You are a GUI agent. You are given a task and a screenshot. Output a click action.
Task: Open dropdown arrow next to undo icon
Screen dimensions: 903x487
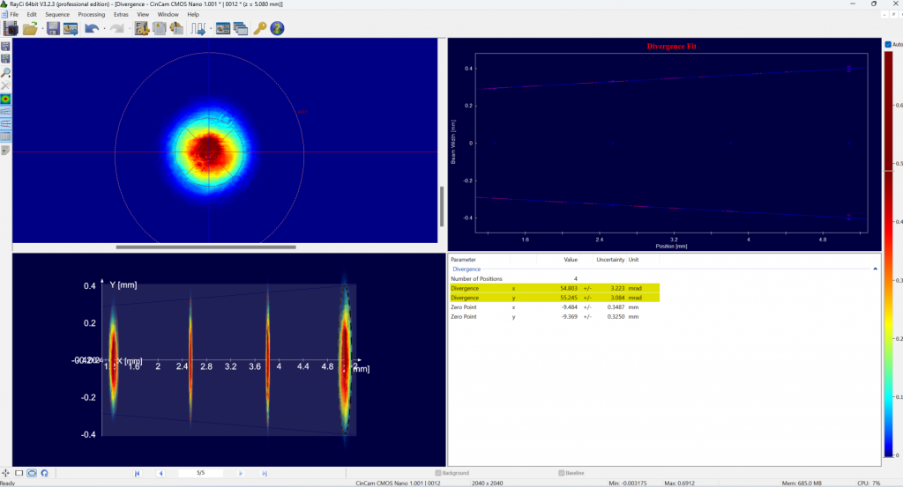coord(104,29)
